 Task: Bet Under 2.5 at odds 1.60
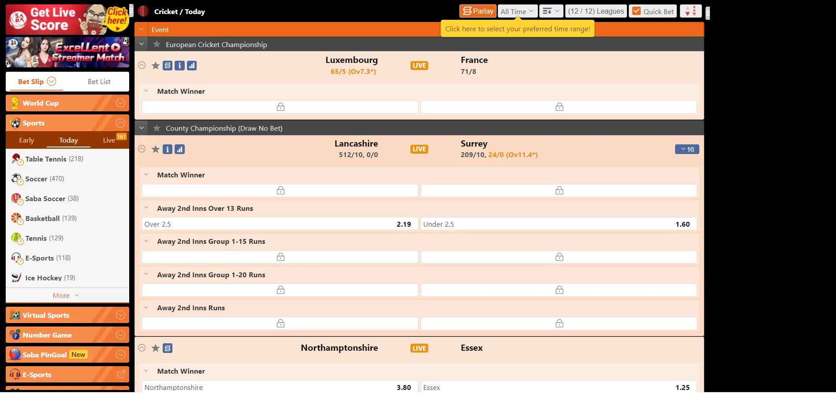[559, 224]
